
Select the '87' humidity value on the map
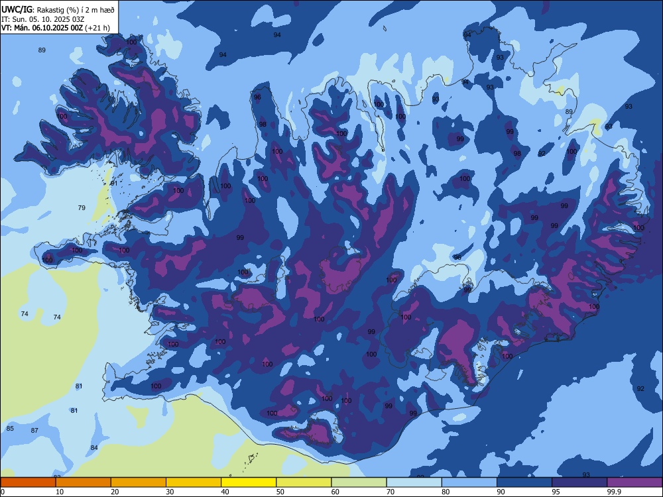tap(34, 431)
